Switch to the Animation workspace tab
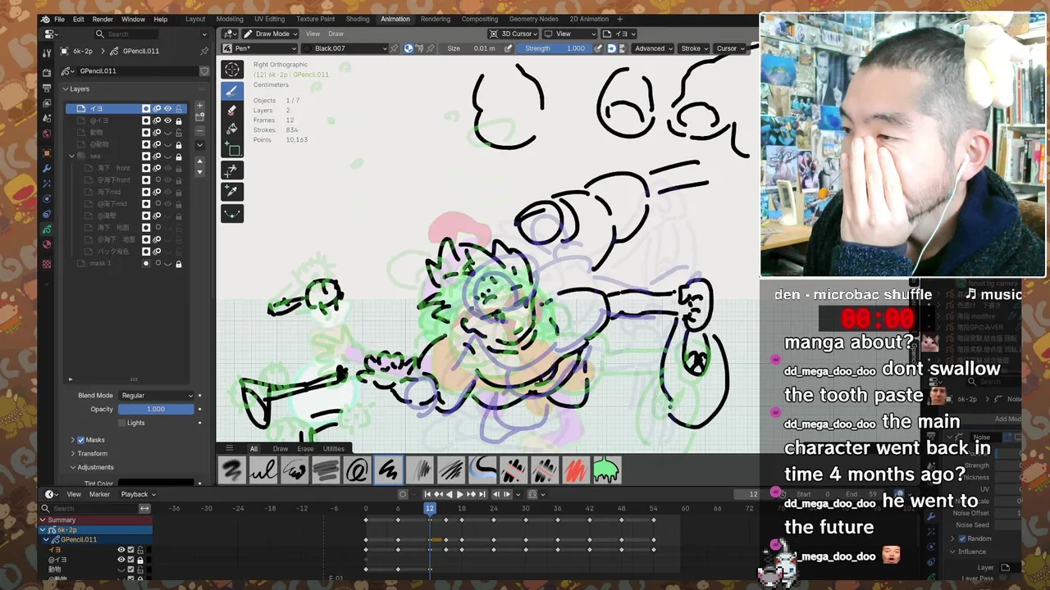 395,19
